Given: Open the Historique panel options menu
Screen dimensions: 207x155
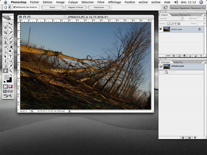Looking at the screenshot, I should (205, 62).
